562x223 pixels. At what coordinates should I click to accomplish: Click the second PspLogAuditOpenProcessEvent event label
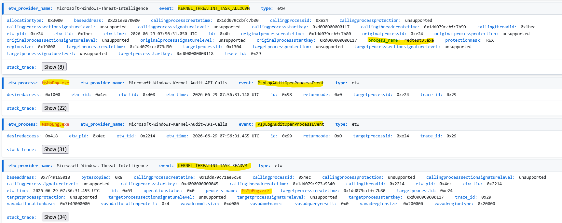(x=291, y=124)
